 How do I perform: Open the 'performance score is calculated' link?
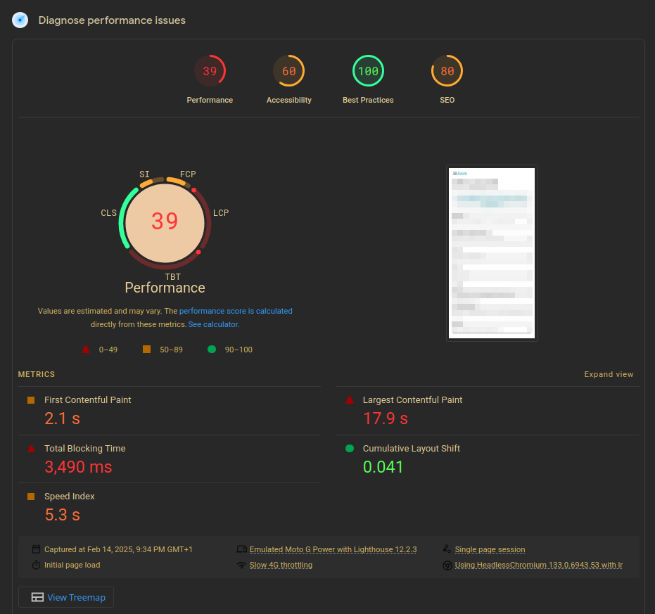coord(236,311)
